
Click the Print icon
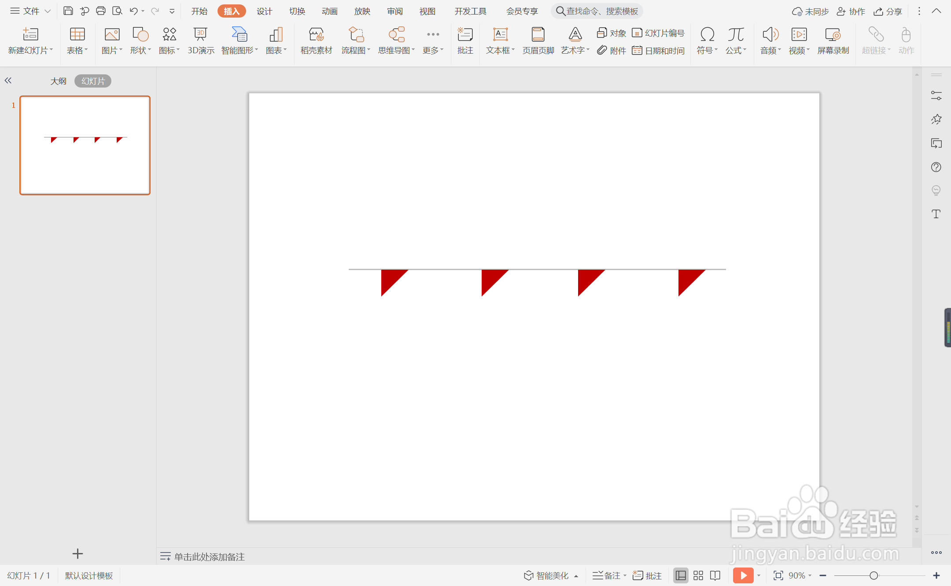(x=101, y=11)
